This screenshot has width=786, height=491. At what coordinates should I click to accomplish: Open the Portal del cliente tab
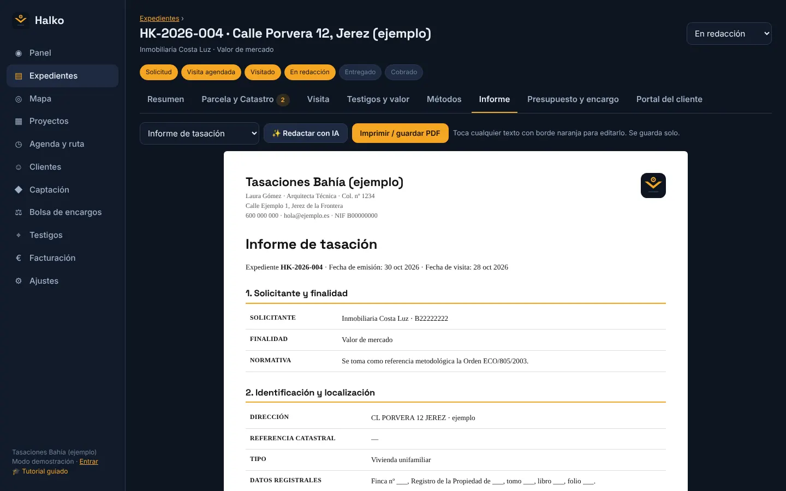669,99
